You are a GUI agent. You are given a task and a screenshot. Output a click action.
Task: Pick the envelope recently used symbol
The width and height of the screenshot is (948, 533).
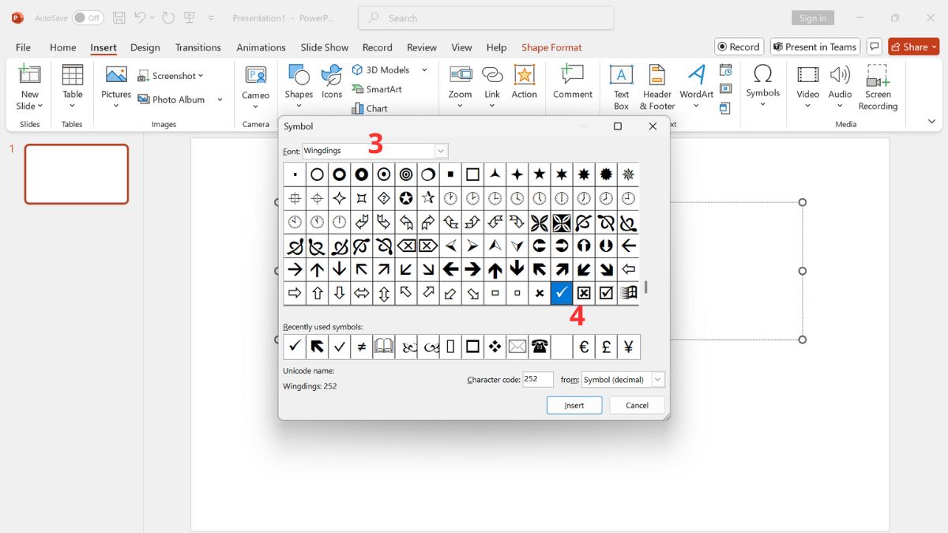[x=517, y=347]
